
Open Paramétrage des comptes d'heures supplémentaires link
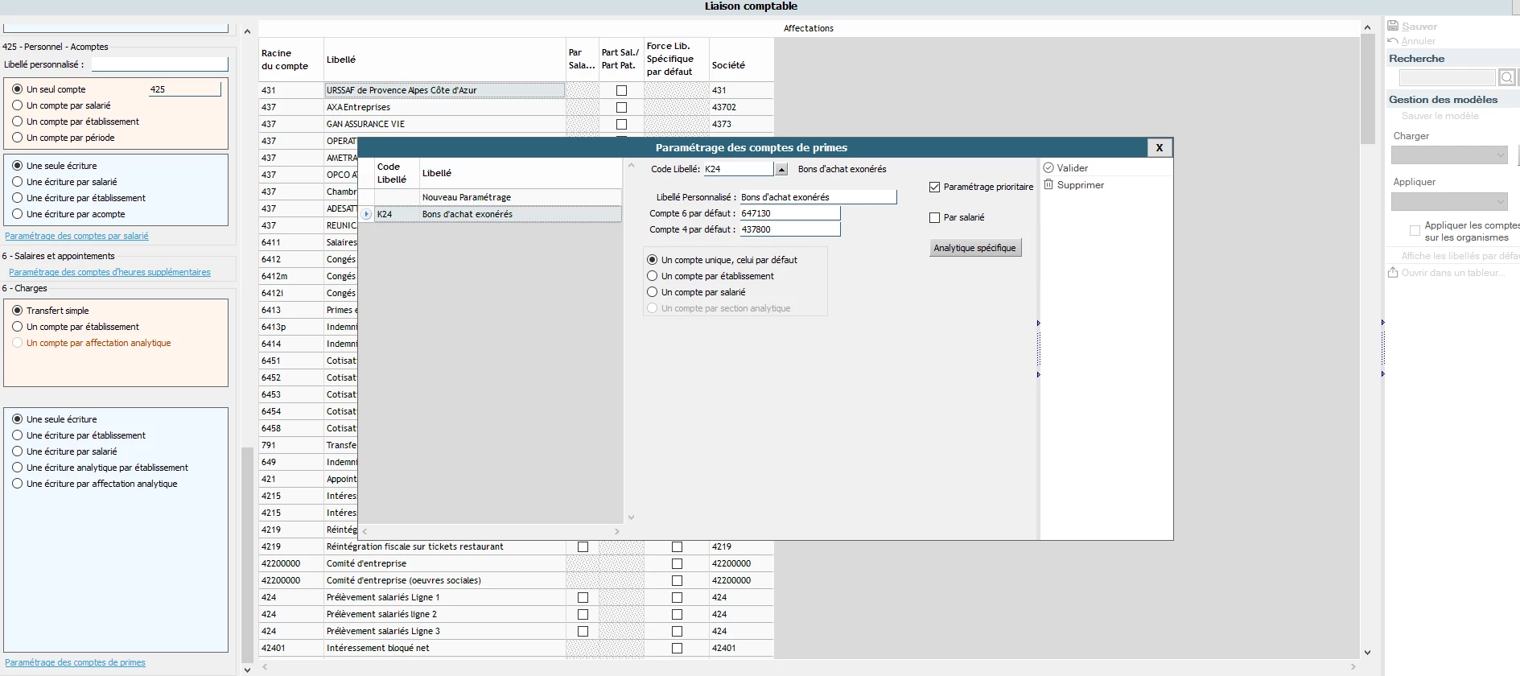[x=109, y=272]
